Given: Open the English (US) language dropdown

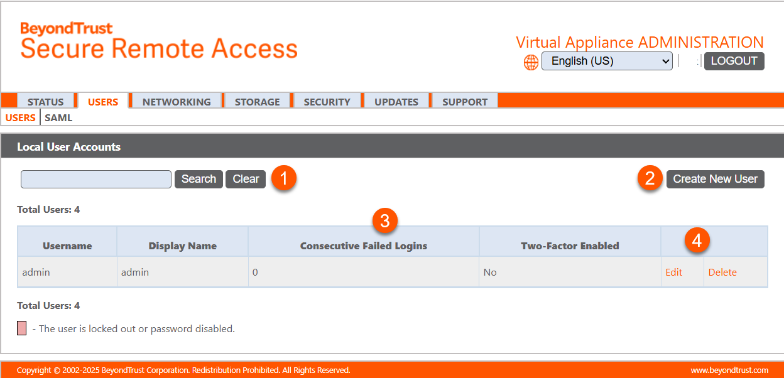Looking at the screenshot, I should point(607,61).
